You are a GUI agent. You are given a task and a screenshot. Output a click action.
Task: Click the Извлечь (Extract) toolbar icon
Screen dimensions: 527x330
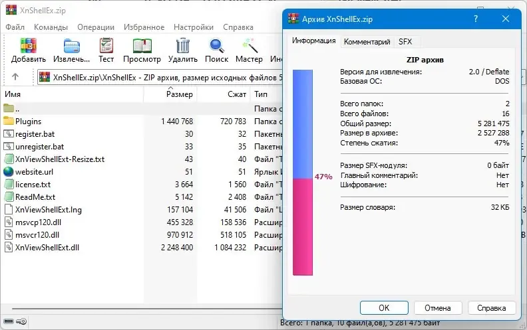click(x=72, y=46)
